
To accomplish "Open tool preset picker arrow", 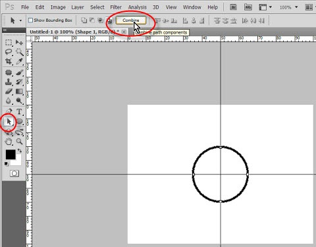I will click(20, 20).
